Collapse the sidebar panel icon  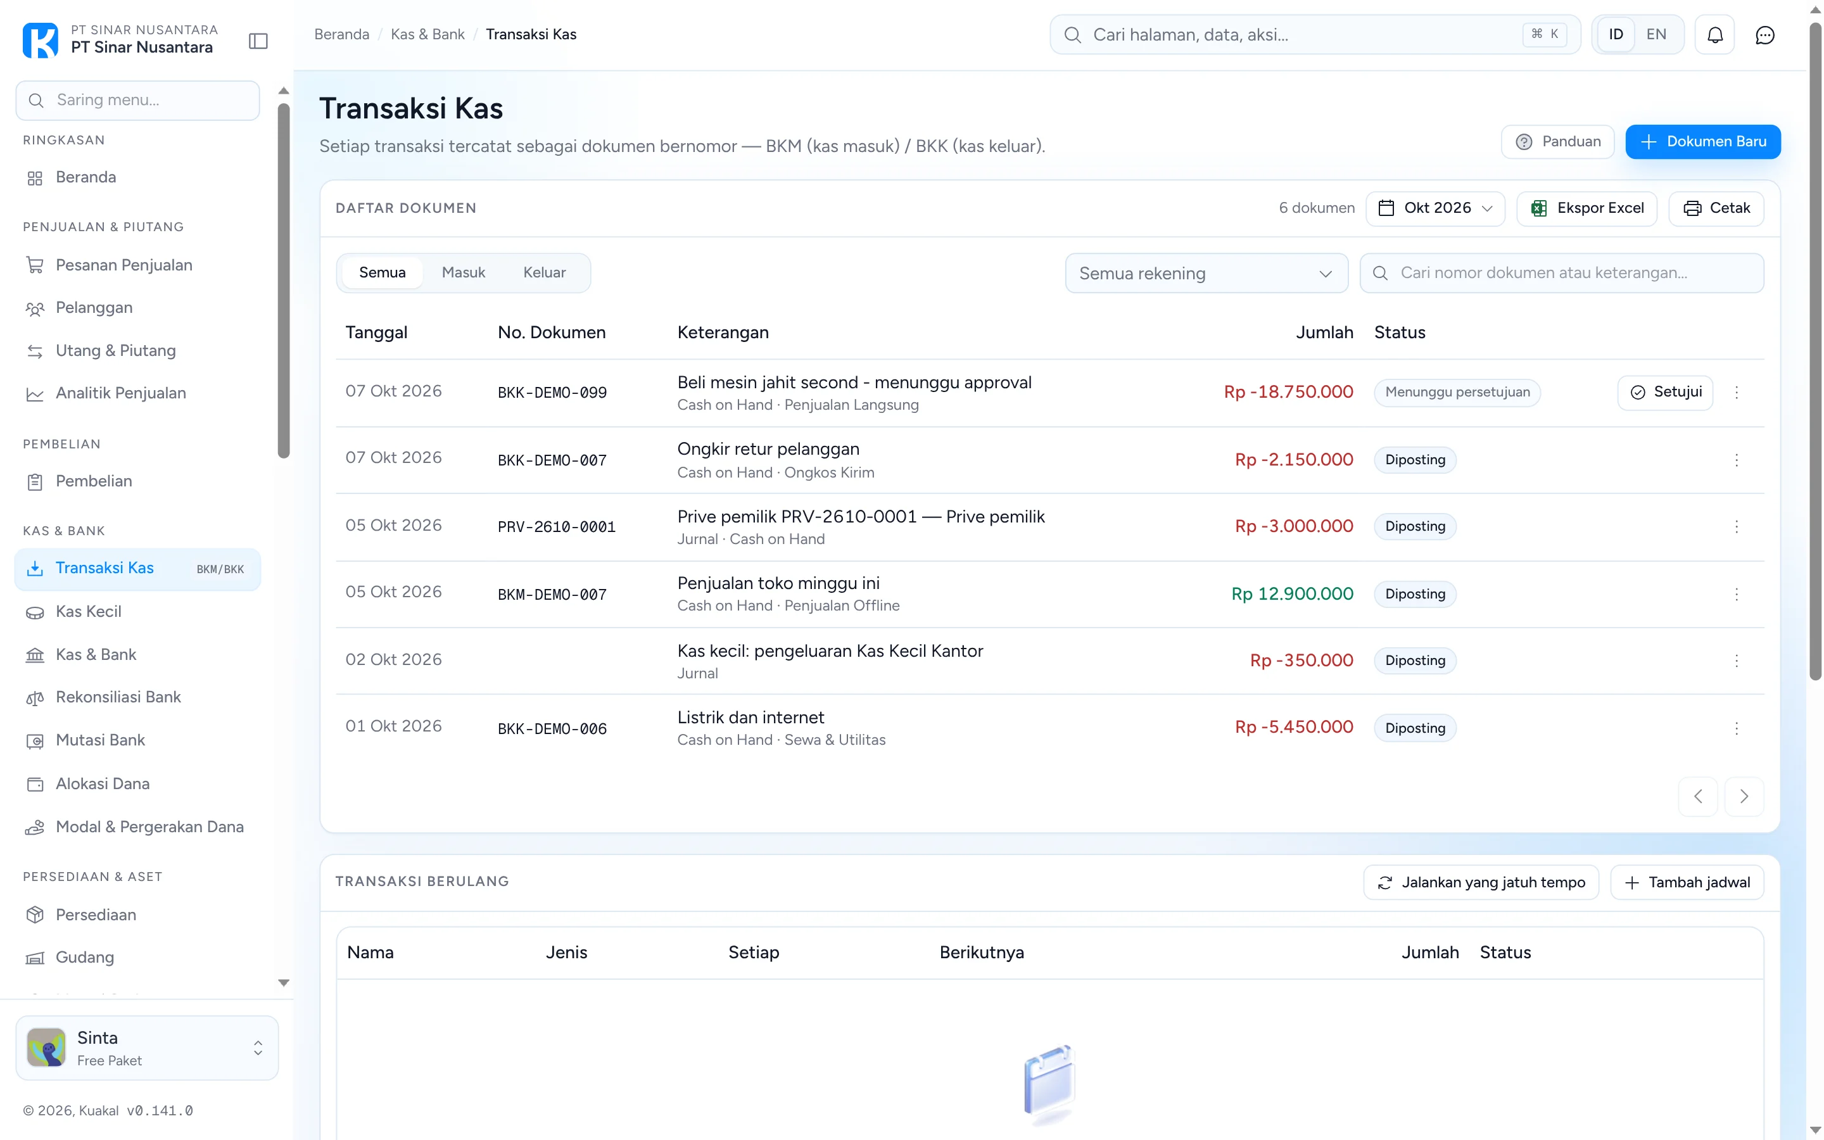coord(258,41)
